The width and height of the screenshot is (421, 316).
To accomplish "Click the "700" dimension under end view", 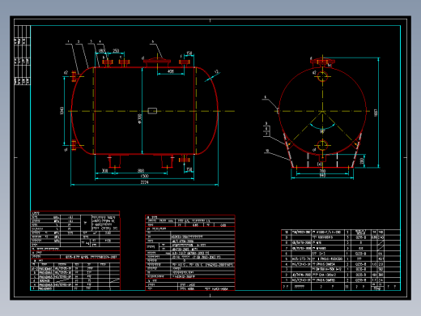I will [322, 171].
